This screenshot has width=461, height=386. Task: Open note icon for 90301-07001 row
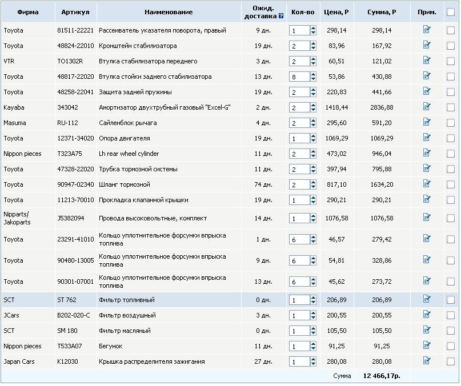[427, 281]
